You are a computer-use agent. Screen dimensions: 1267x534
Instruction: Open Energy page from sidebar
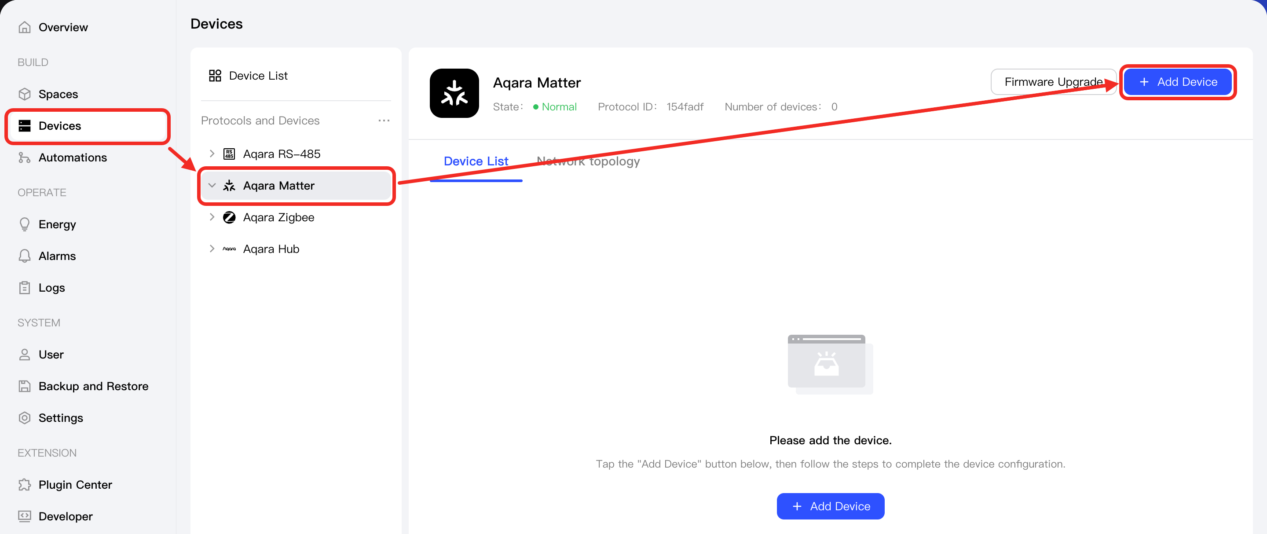(57, 224)
